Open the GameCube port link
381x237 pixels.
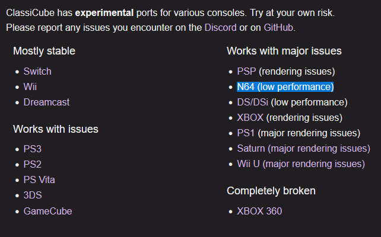(x=47, y=212)
